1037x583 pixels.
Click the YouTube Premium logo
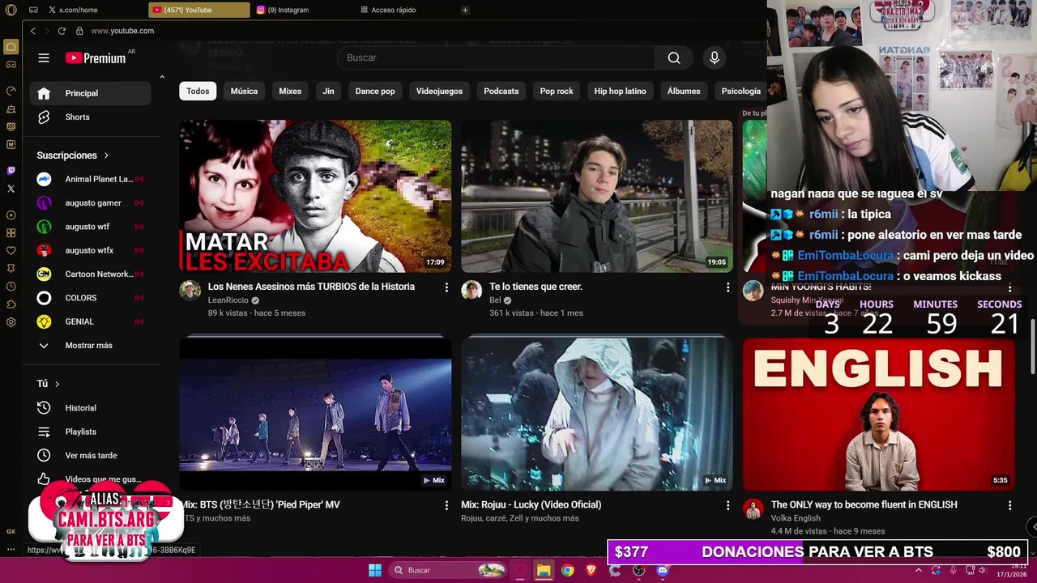96,57
